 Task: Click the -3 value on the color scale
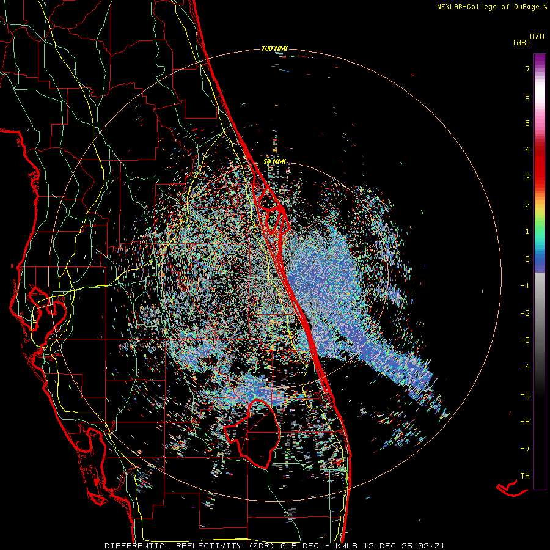(x=525, y=340)
